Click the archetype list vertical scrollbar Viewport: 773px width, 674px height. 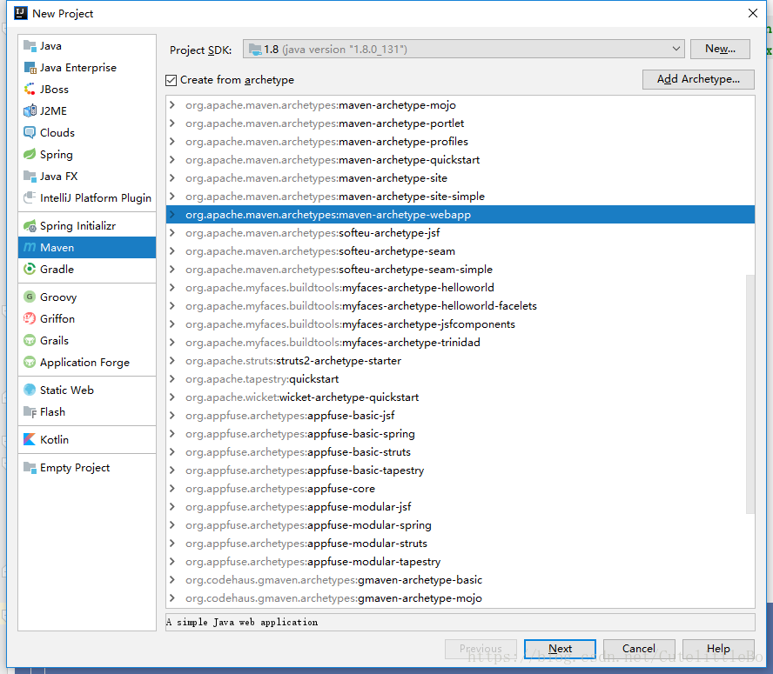[x=750, y=394]
